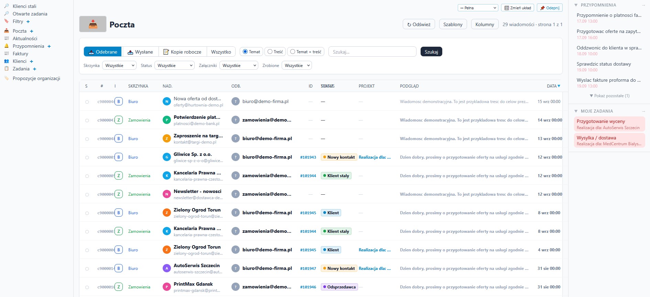Open Aktualności in the sidebar

click(x=25, y=38)
